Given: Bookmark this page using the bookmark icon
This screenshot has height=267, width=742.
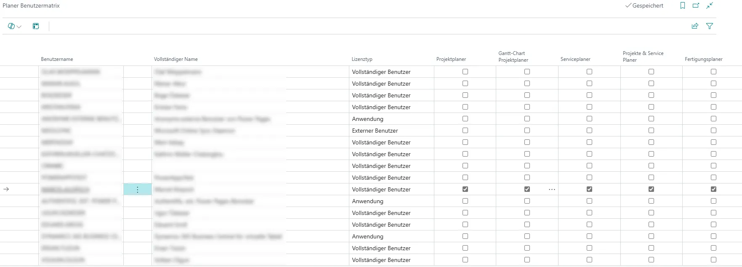Looking at the screenshot, I should (682, 5).
